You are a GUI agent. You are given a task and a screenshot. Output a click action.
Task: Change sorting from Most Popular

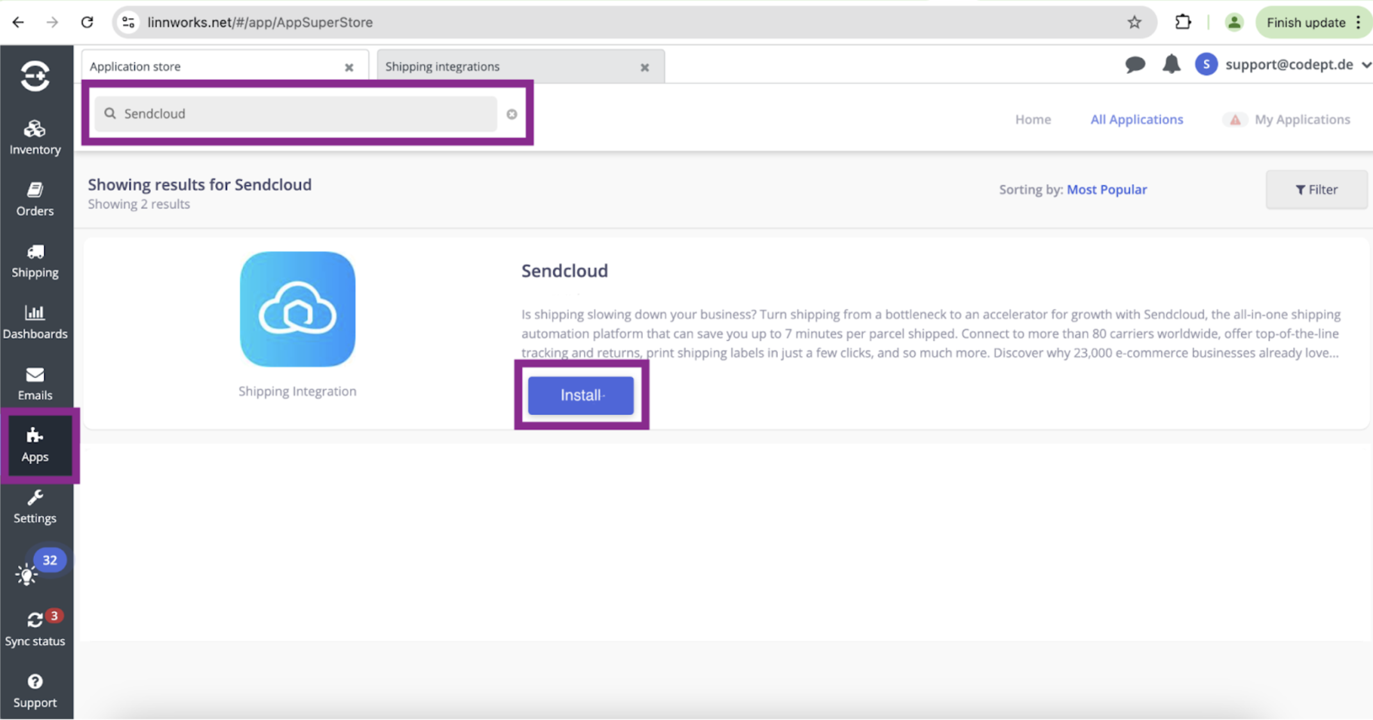(x=1106, y=189)
